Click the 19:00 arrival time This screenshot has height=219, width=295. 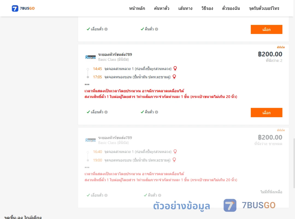[98, 160]
